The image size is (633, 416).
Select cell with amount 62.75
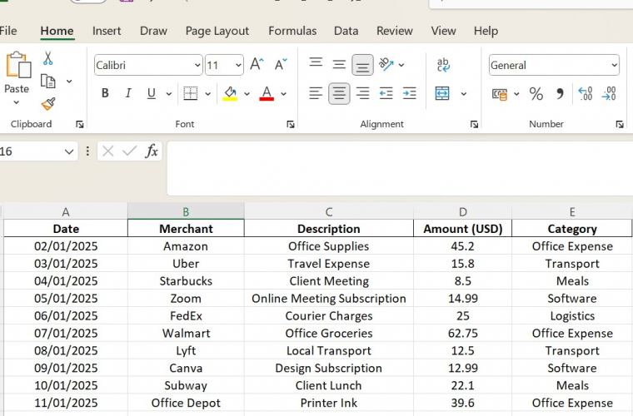pos(462,334)
